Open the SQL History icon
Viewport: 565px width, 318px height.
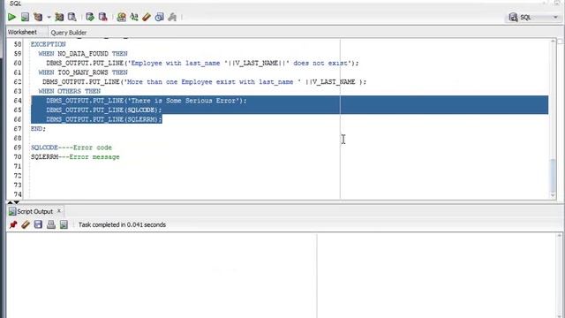click(x=159, y=17)
